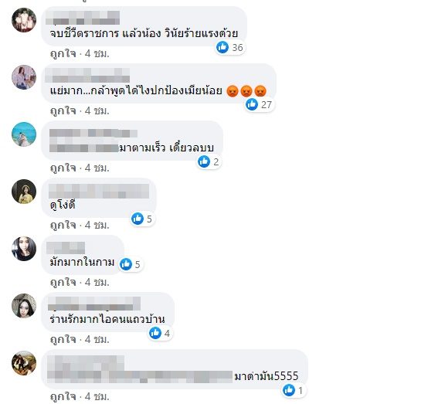The height and width of the screenshot is (404, 445).
Task: Click the like icon on the มาด่ามัน5555 comment
Action: (289, 390)
